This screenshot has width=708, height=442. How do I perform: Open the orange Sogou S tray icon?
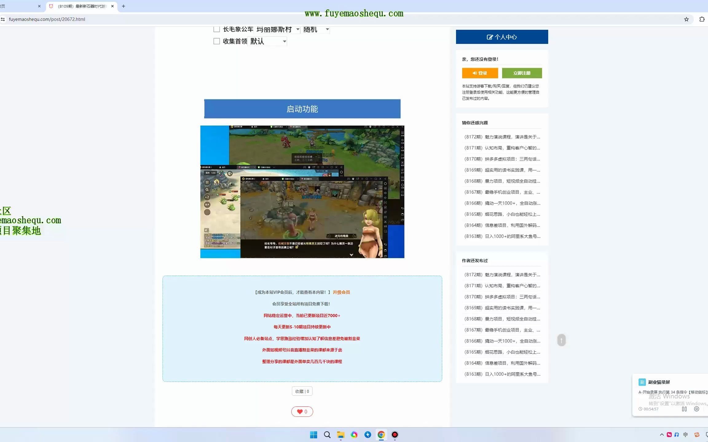pos(697,435)
